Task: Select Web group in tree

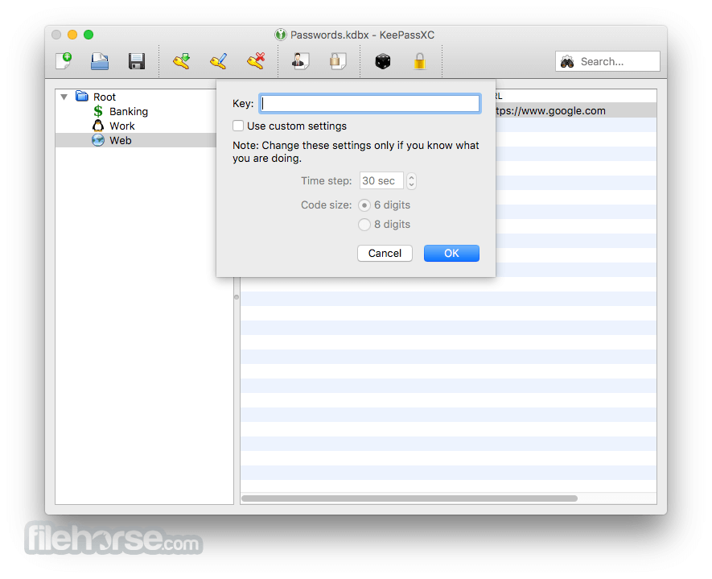Action: coord(121,140)
